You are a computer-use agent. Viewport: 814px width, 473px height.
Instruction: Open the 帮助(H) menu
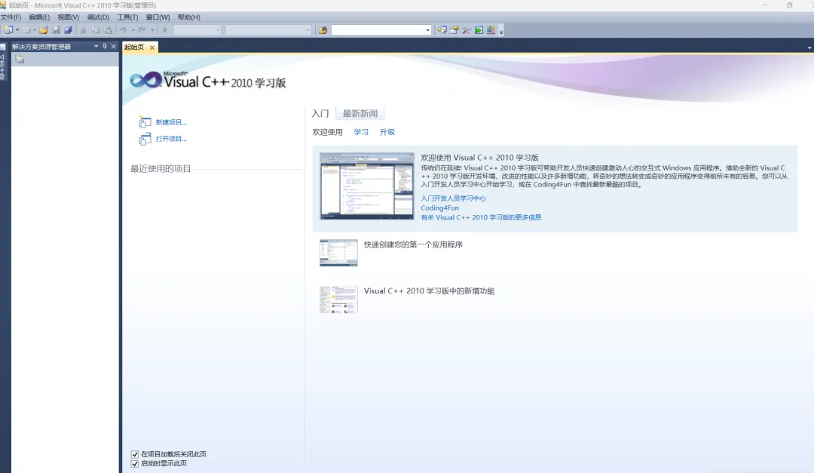pyautogui.click(x=189, y=17)
